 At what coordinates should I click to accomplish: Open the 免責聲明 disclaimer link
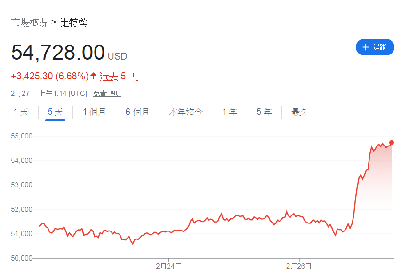tap(107, 93)
